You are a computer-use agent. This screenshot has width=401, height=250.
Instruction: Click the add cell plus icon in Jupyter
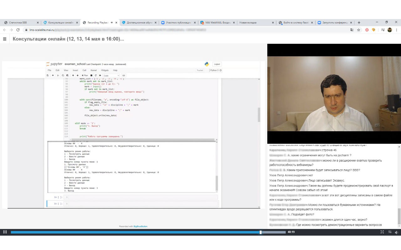[x=53, y=75]
